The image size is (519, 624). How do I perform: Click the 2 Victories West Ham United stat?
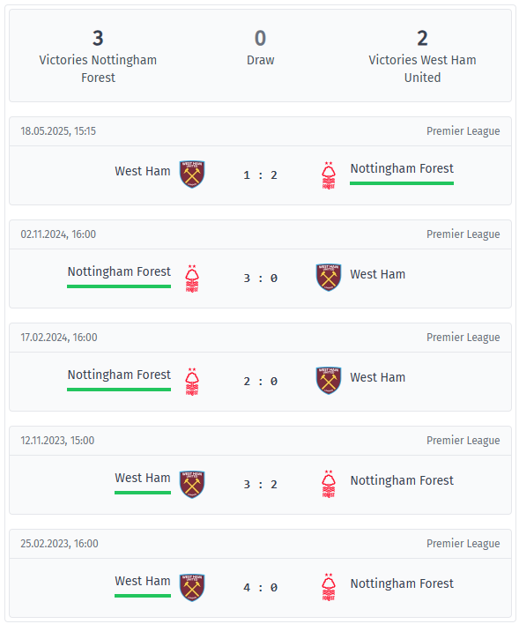click(x=422, y=56)
